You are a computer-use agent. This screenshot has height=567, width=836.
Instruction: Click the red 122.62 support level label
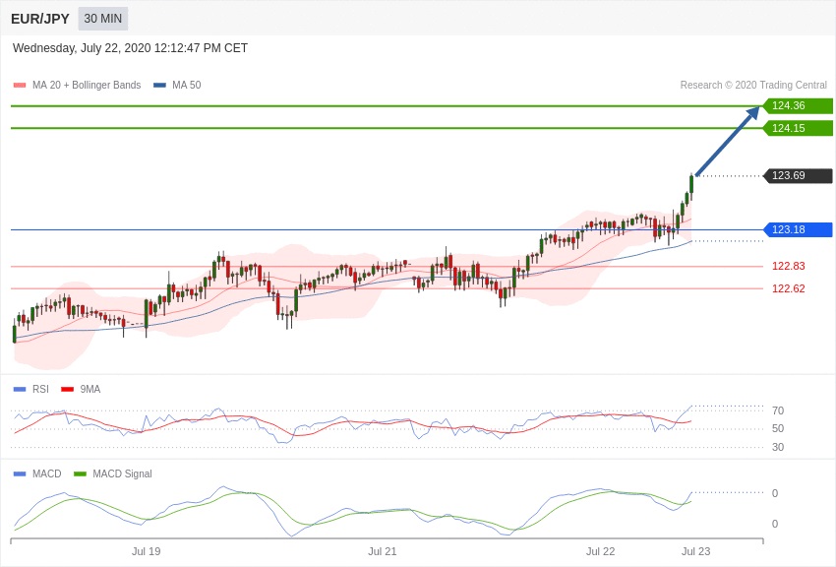[788, 288]
